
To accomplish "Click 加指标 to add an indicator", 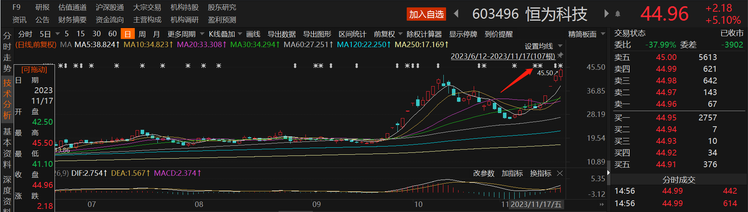I will point(512,173).
